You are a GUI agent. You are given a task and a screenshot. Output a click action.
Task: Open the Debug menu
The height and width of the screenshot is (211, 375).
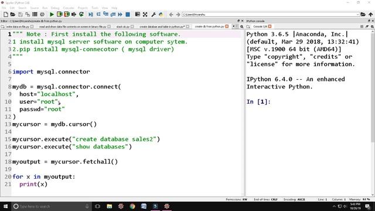(x=55, y=8)
